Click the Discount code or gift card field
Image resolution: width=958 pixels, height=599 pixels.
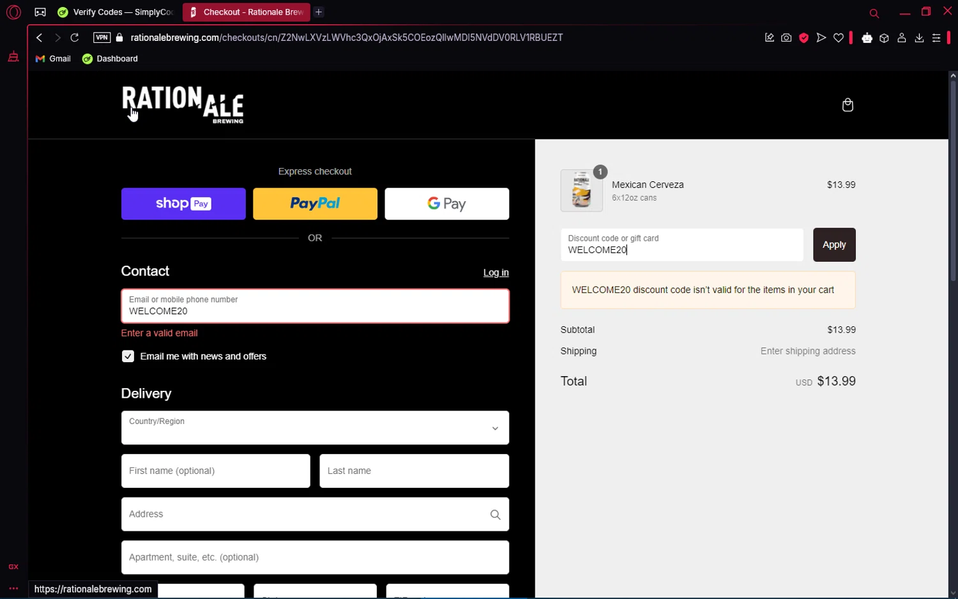click(682, 245)
